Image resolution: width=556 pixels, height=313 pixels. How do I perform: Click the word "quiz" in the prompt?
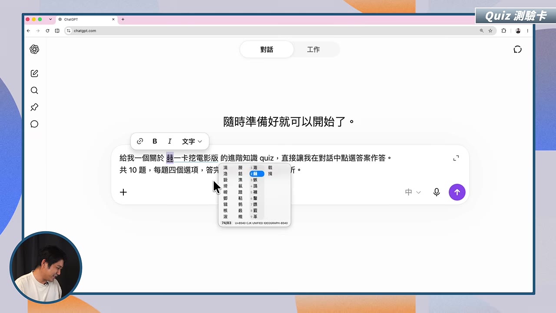267,158
